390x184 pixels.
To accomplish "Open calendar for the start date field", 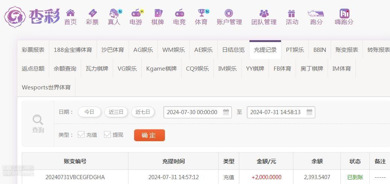I will pos(226,112).
